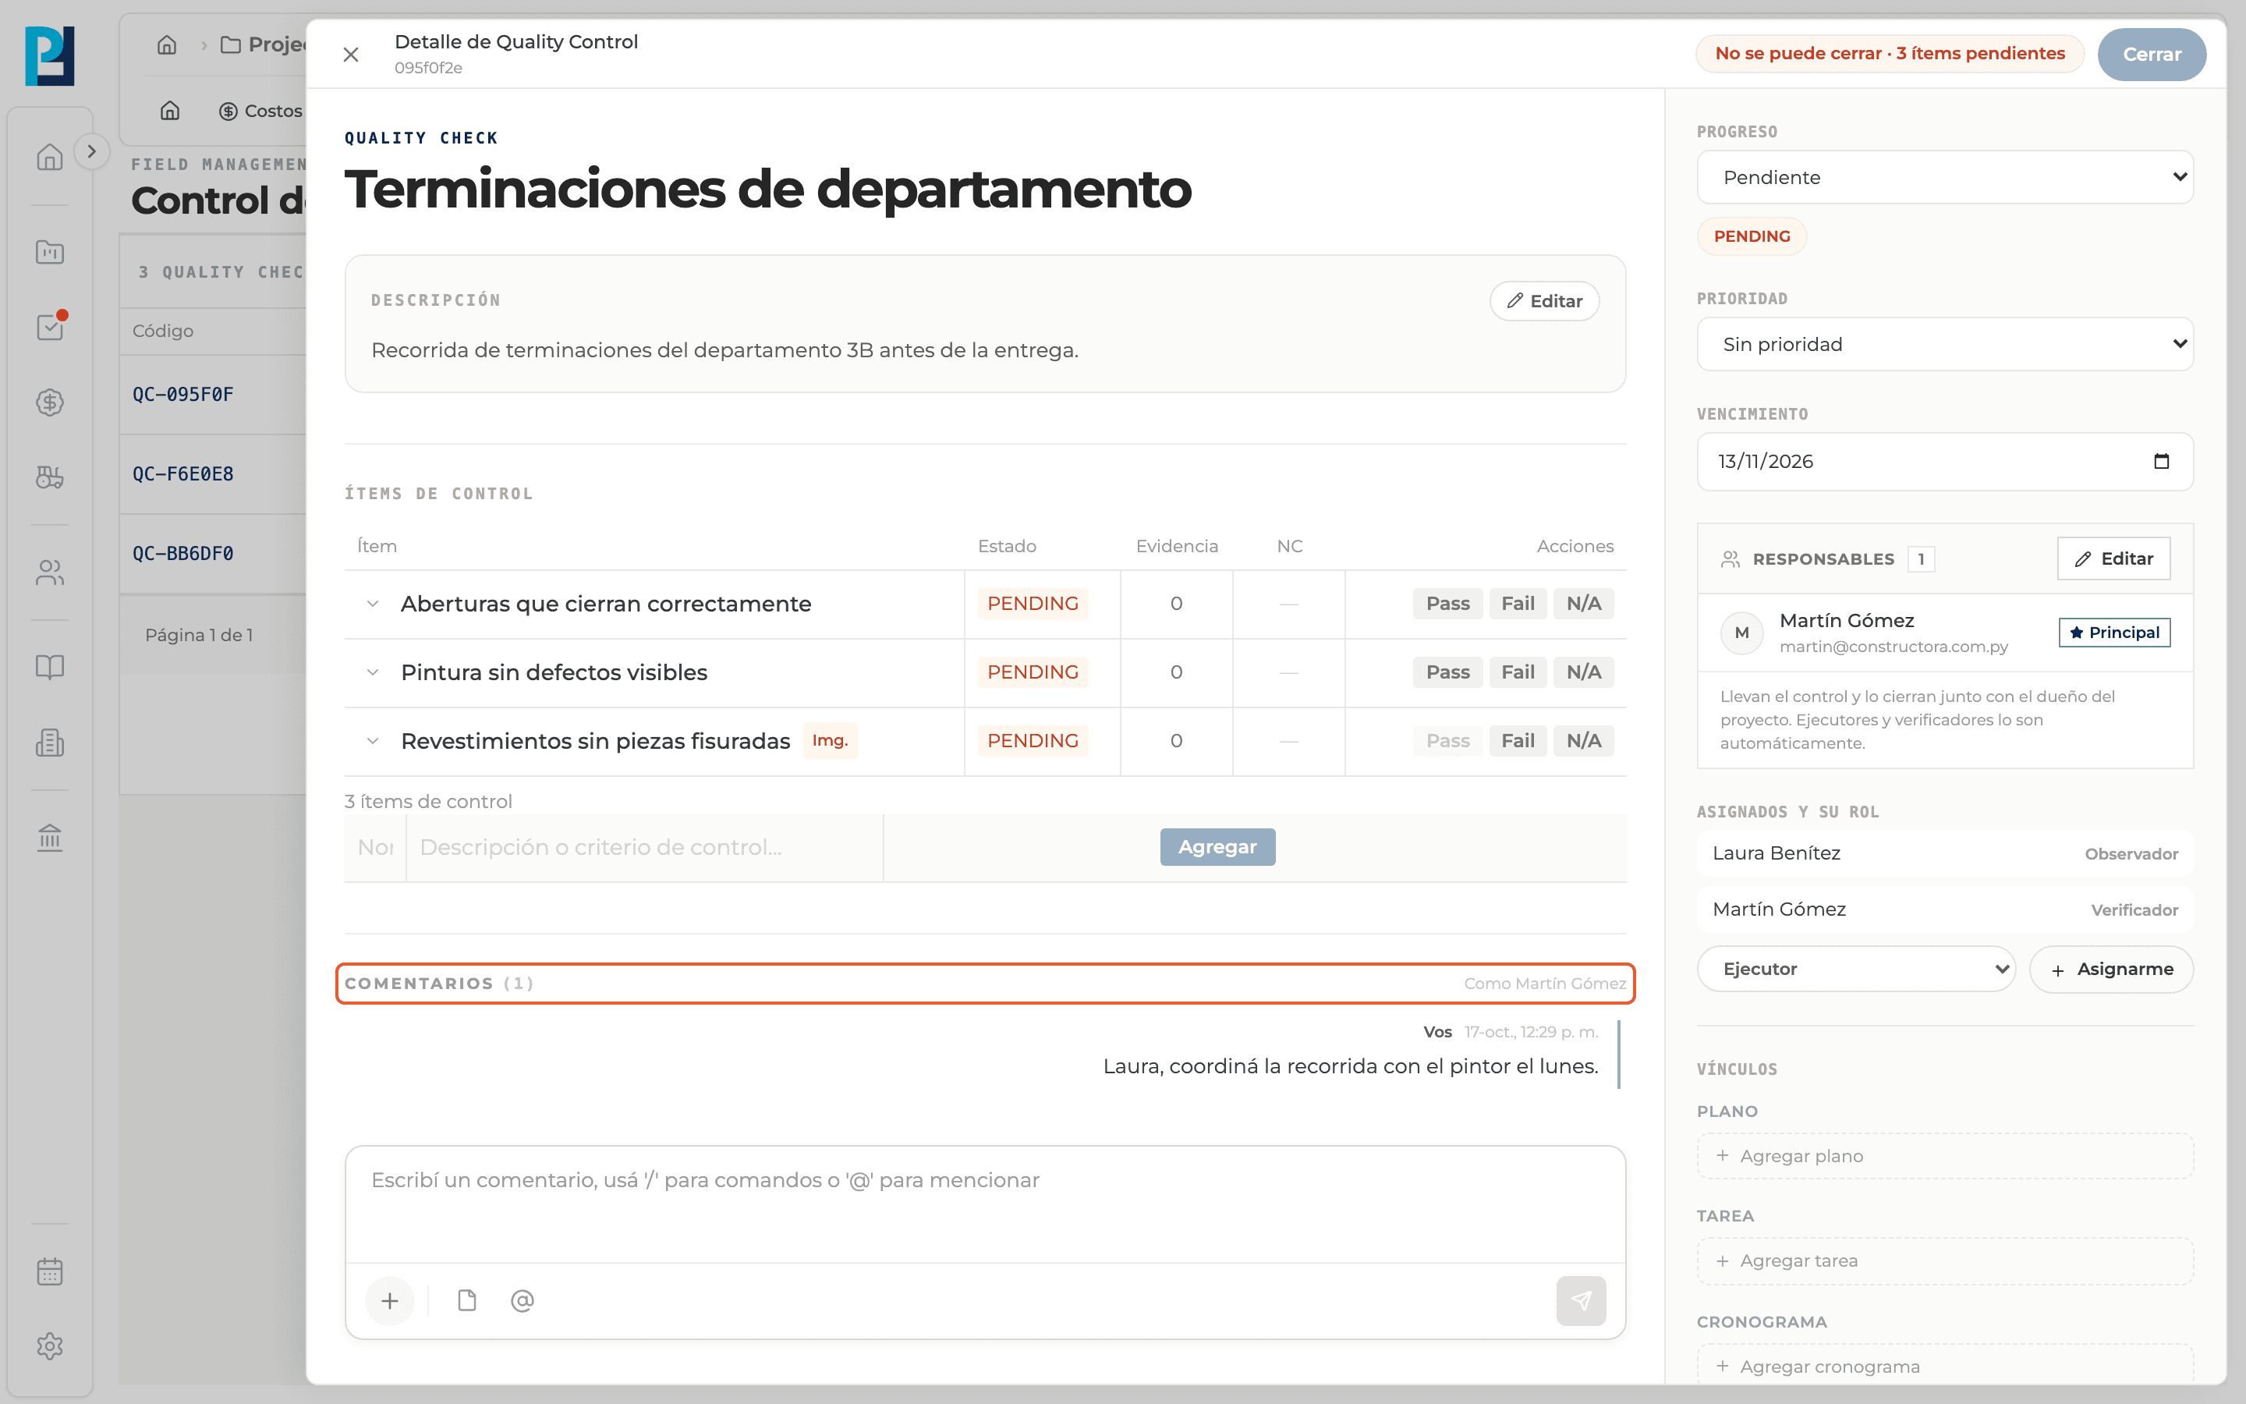Expand the sidebar with the chevron arrow
This screenshot has height=1404, width=2246.
point(91,151)
